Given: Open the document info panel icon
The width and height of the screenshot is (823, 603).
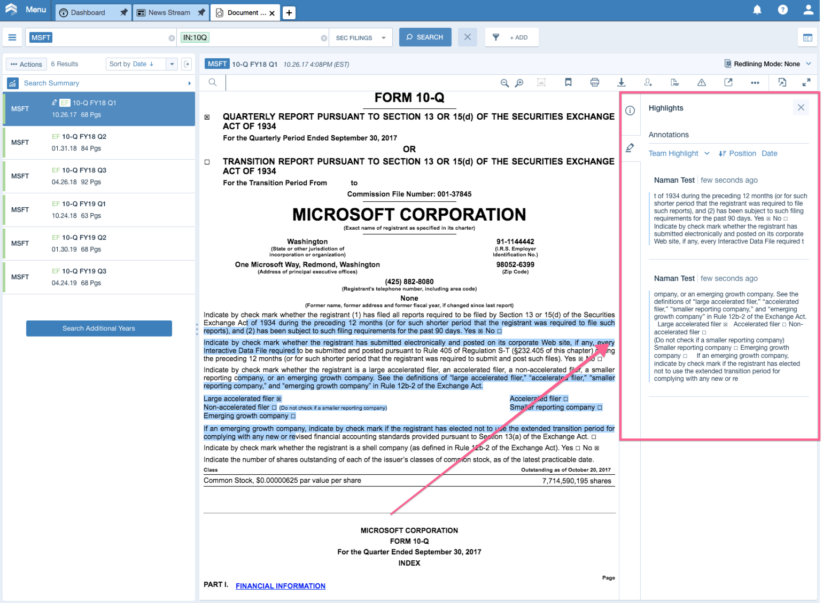Looking at the screenshot, I should pyautogui.click(x=630, y=111).
